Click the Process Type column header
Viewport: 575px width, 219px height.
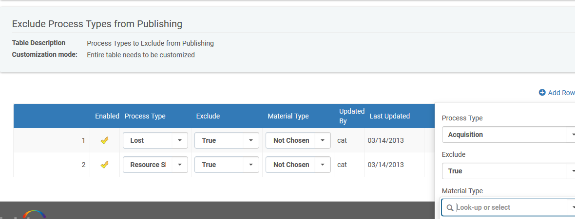(x=145, y=116)
